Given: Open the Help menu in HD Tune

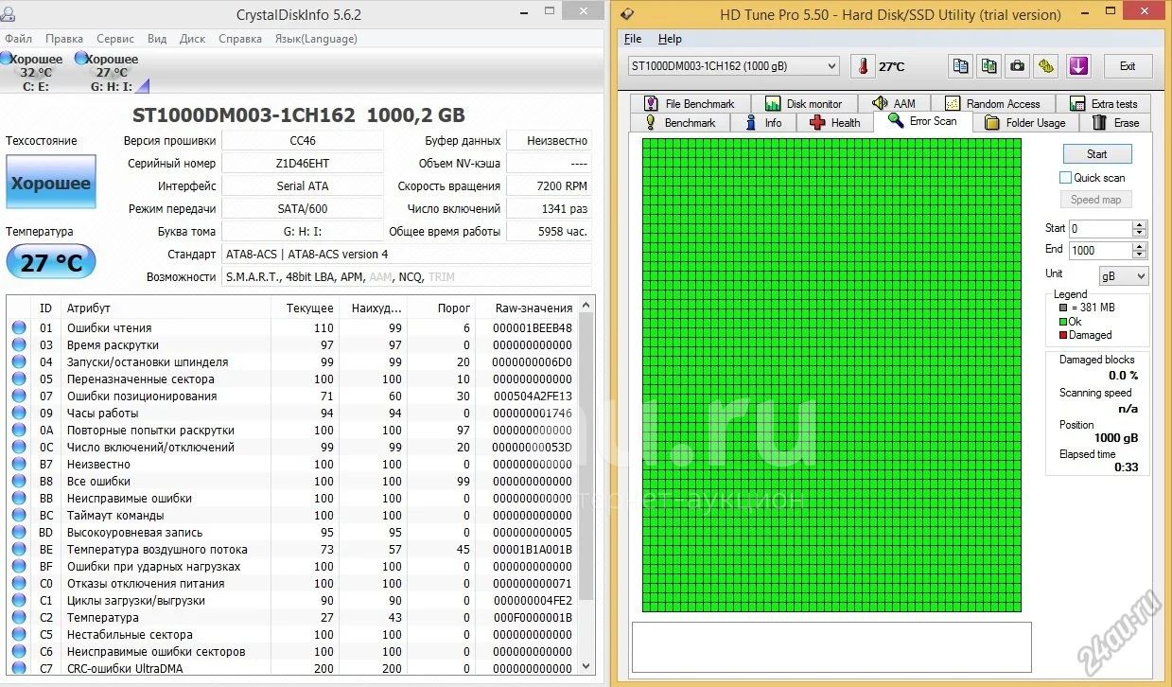Looking at the screenshot, I should 670,39.
